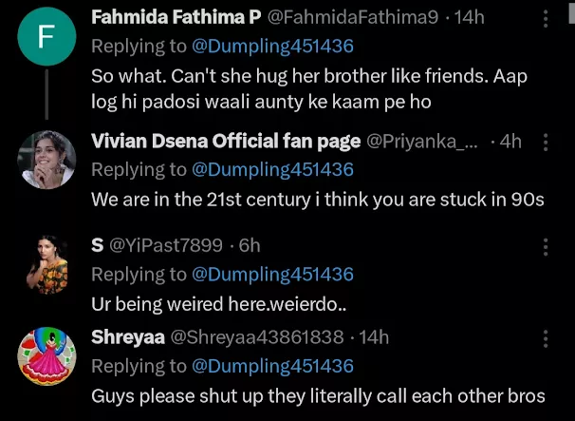
Task: Click Vivian Dsena Official fan page name
Action: click(226, 141)
